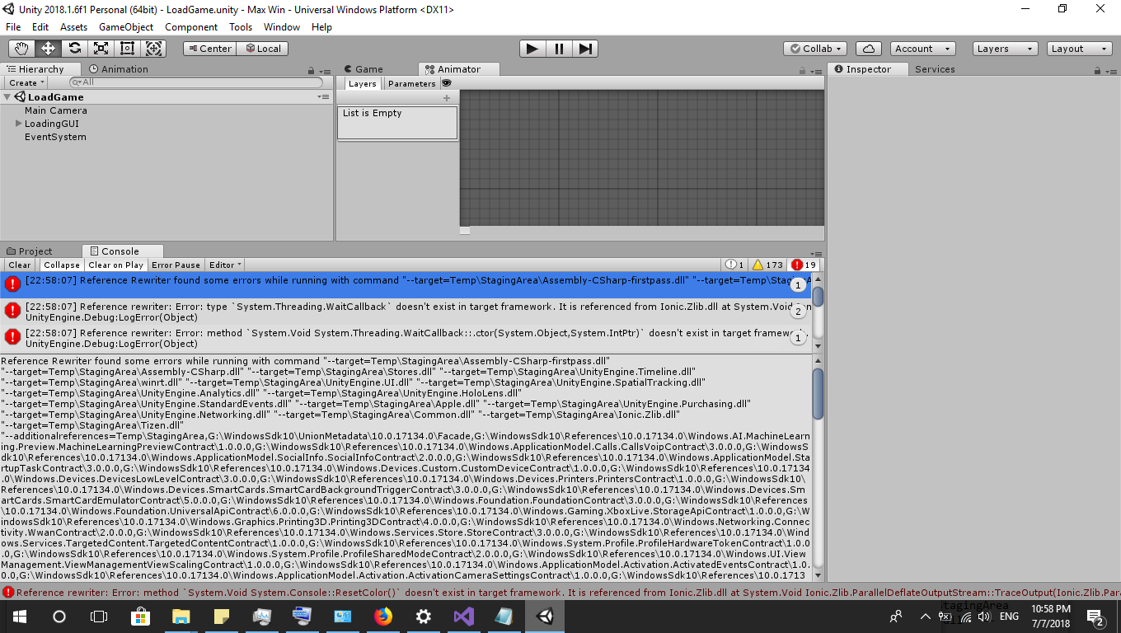Select the WaitCallback type error entry
The width and height of the screenshot is (1121, 633).
(x=407, y=311)
